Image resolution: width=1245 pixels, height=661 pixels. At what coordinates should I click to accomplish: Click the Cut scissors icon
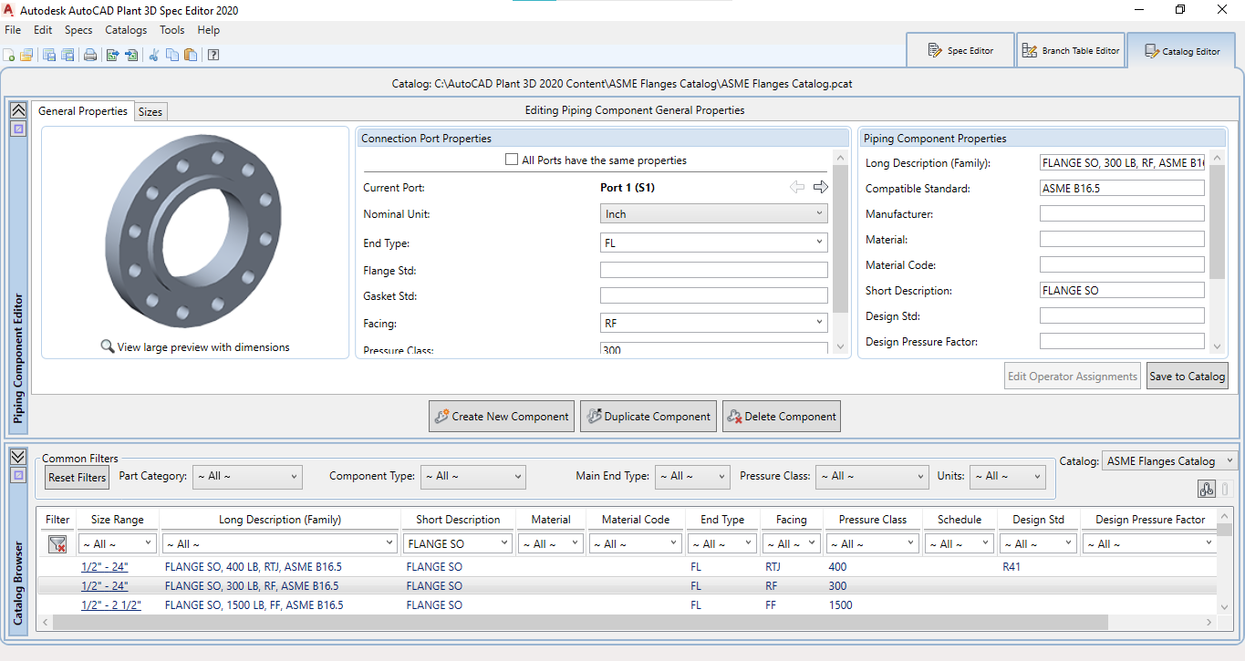click(154, 55)
